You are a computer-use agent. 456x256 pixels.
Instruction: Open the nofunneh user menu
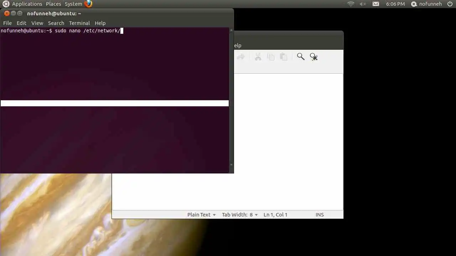coord(426,4)
